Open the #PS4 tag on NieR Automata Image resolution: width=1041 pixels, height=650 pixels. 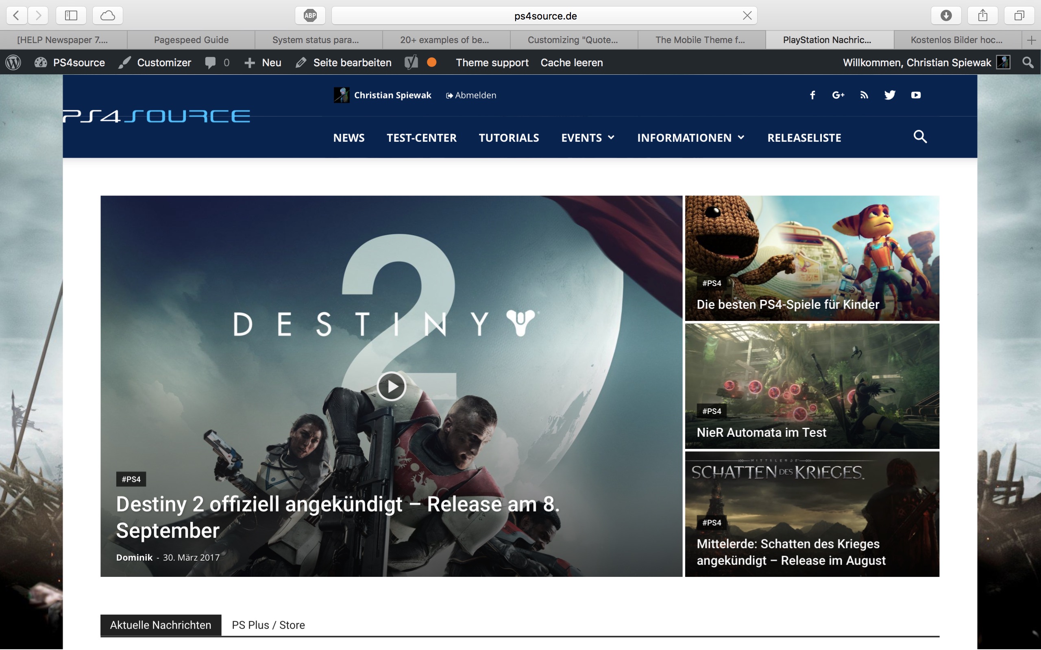712,412
